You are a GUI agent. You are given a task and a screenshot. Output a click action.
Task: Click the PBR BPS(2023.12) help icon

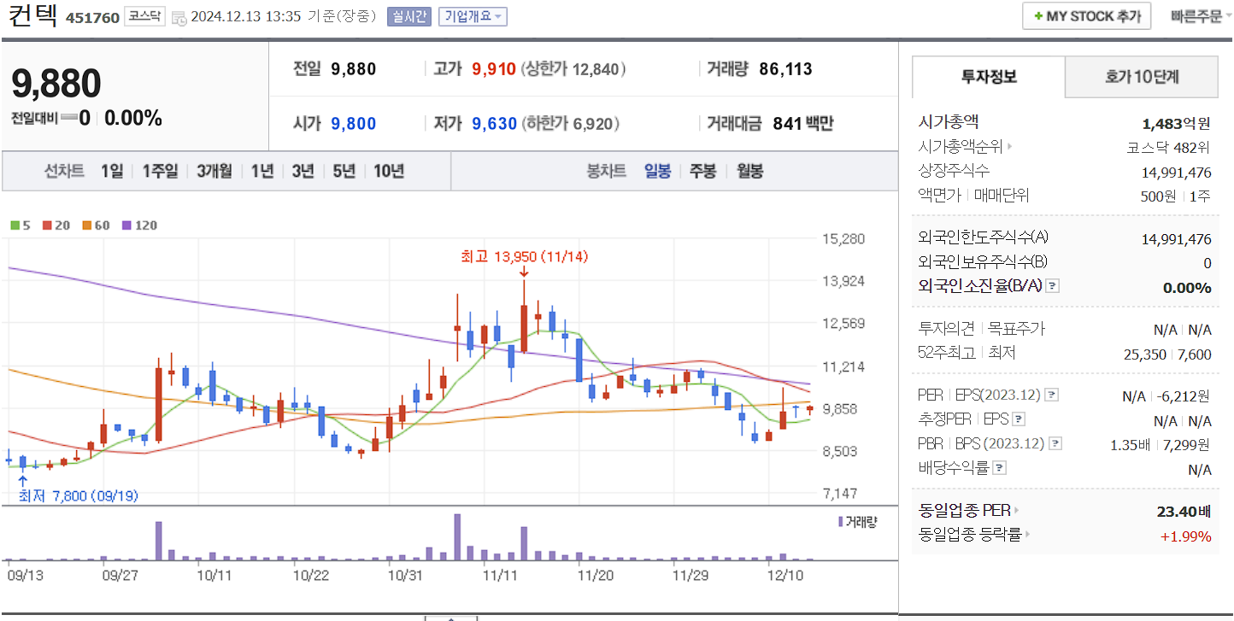pyautogui.click(x=1054, y=442)
